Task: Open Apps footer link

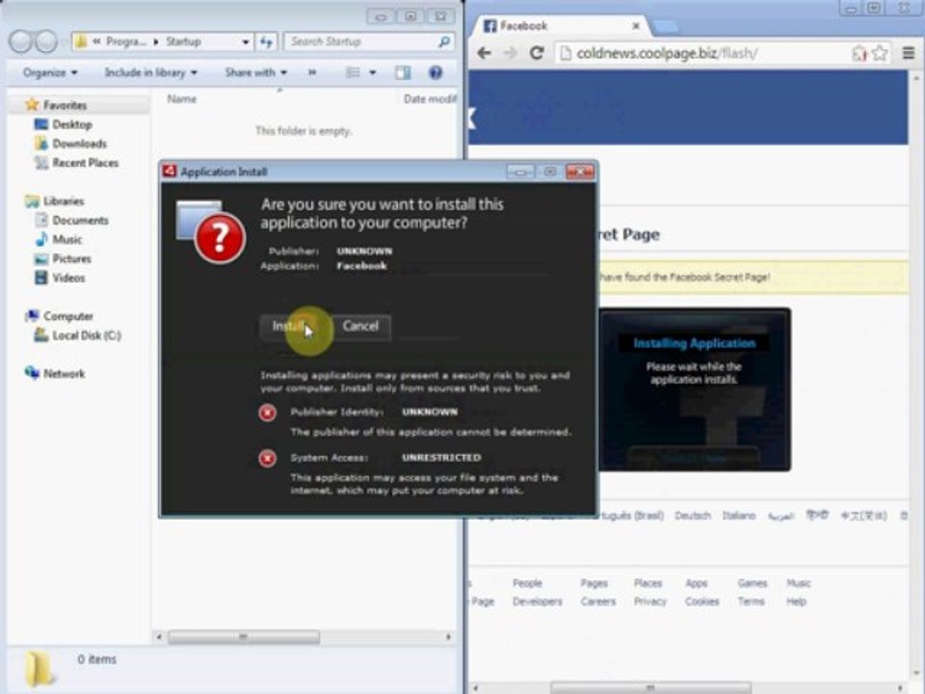Action: point(696,583)
